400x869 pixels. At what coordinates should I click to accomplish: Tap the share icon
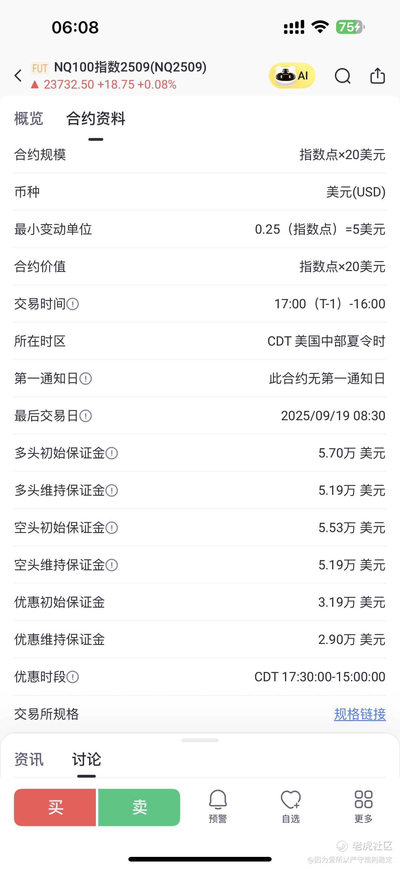point(377,76)
